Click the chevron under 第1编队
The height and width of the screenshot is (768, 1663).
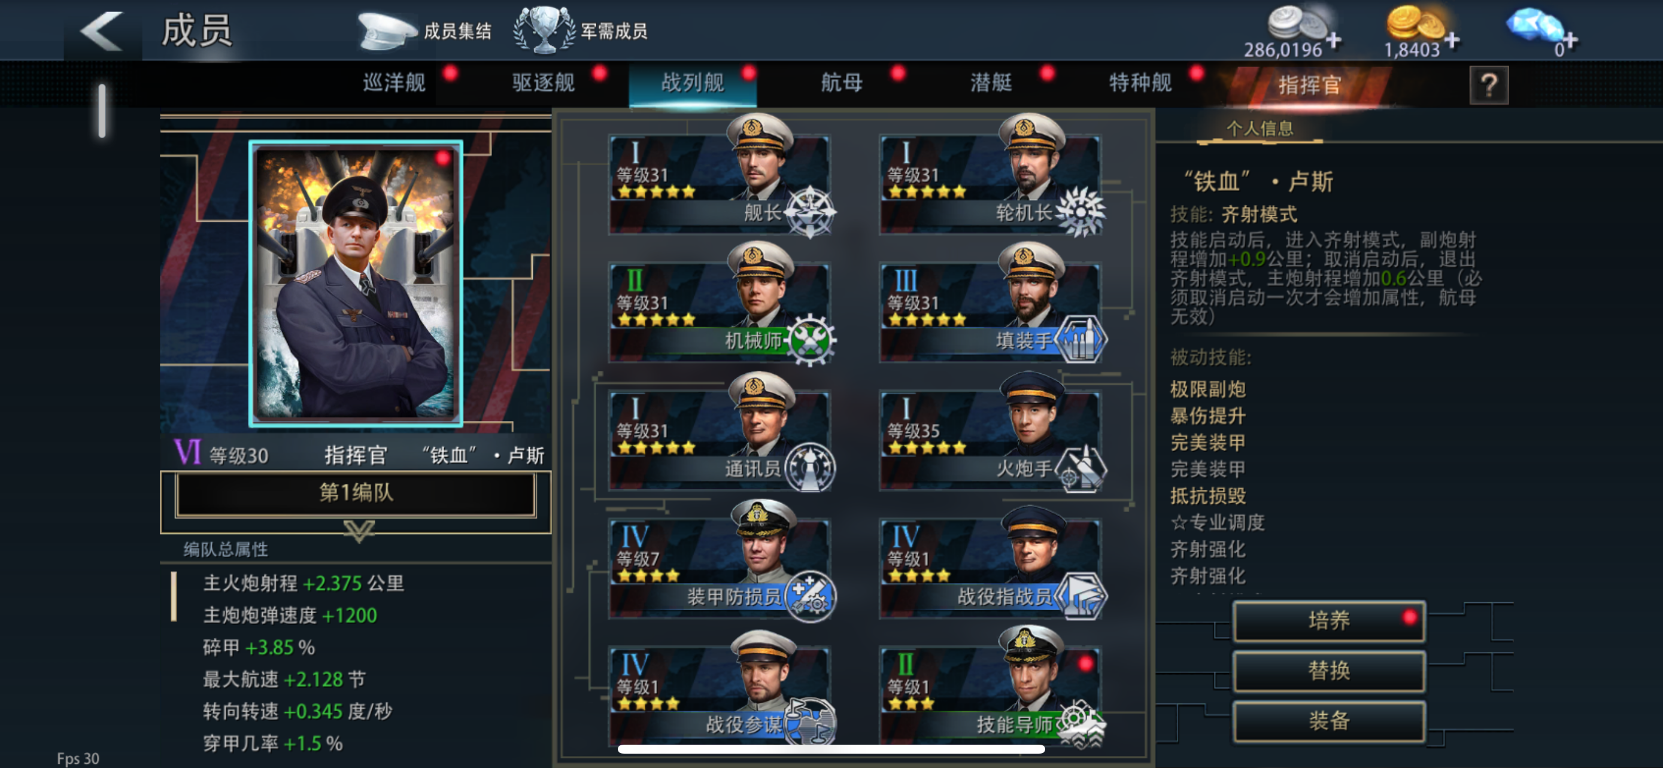[359, 531]
